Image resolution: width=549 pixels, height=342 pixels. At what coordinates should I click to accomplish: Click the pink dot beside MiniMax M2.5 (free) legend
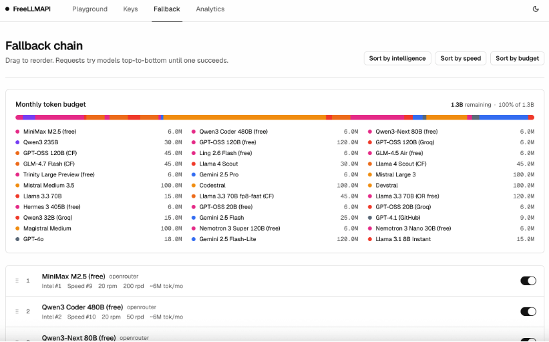[17, 132]
